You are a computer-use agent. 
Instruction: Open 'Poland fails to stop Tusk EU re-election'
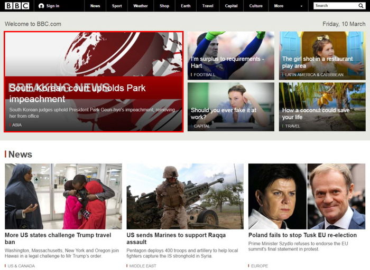coord(302,235)
